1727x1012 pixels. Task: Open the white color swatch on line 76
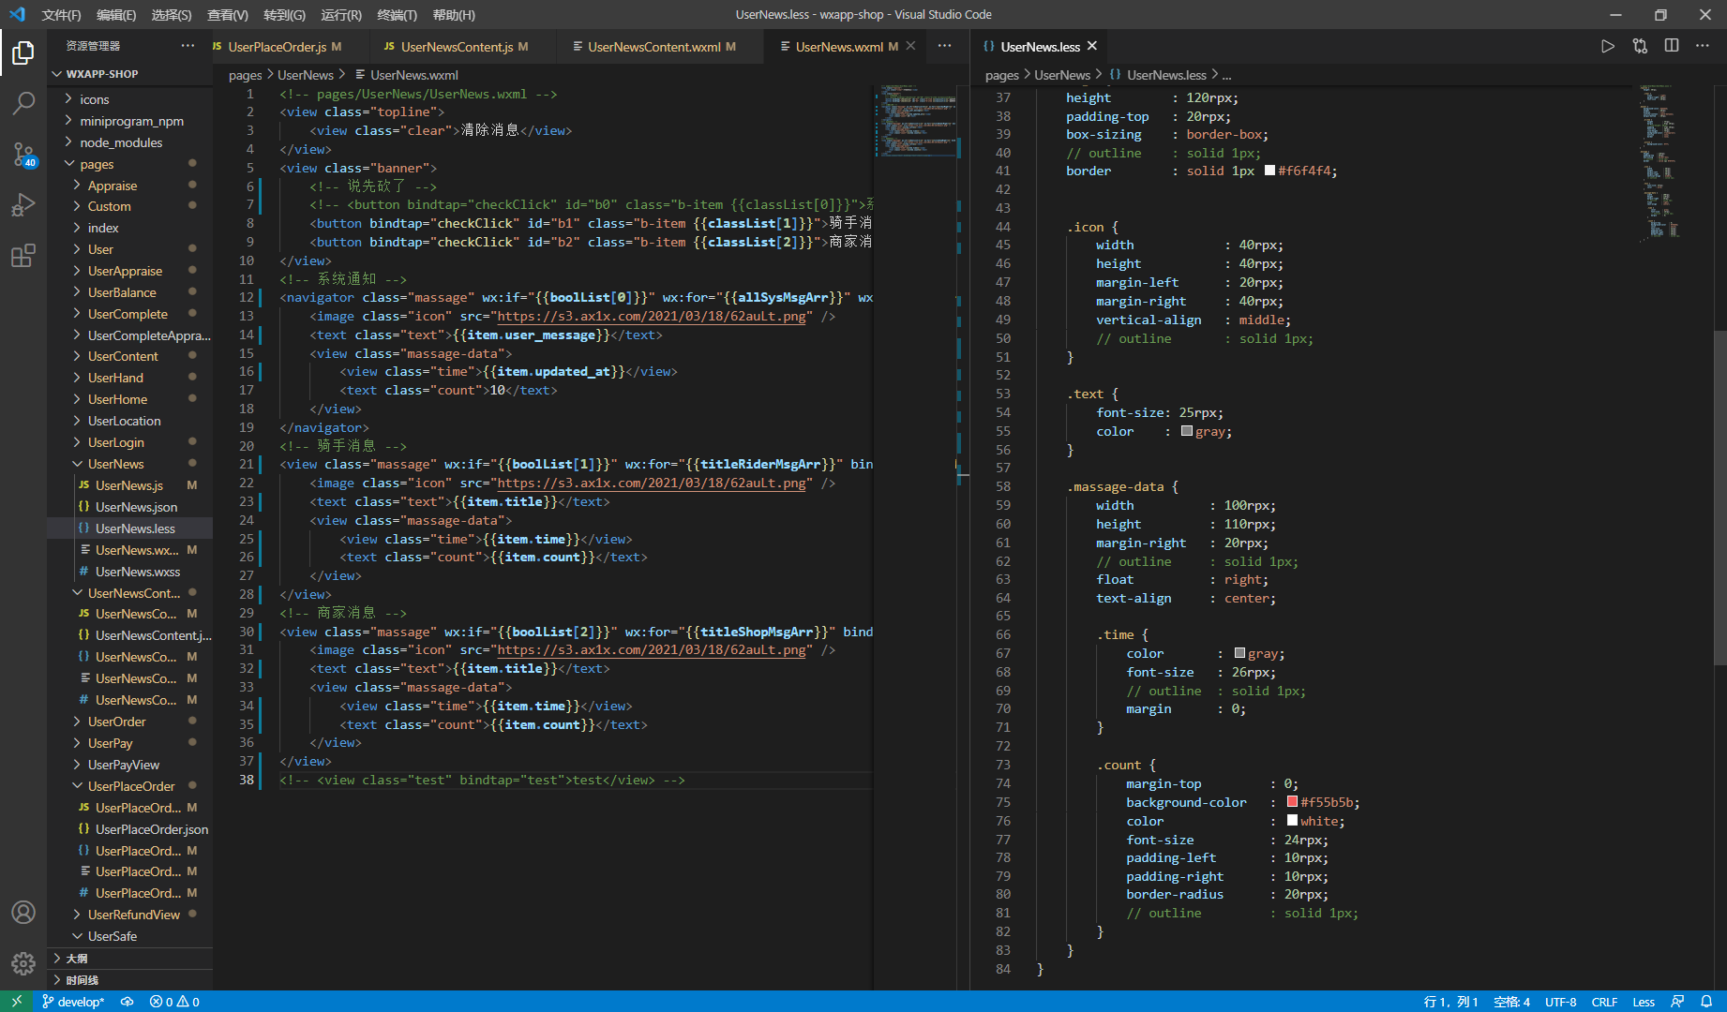(x=1292, y=821)
